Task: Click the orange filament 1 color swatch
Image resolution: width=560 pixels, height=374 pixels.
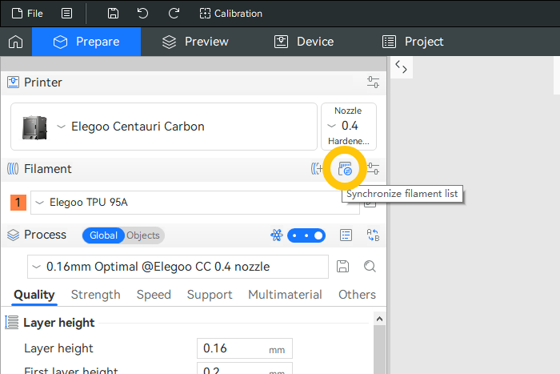Action: tap(18, 203)
